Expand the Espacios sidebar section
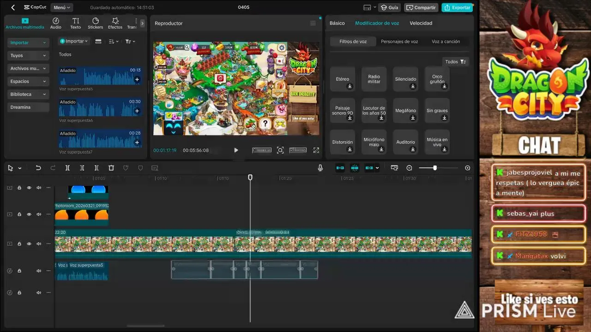 28,81
